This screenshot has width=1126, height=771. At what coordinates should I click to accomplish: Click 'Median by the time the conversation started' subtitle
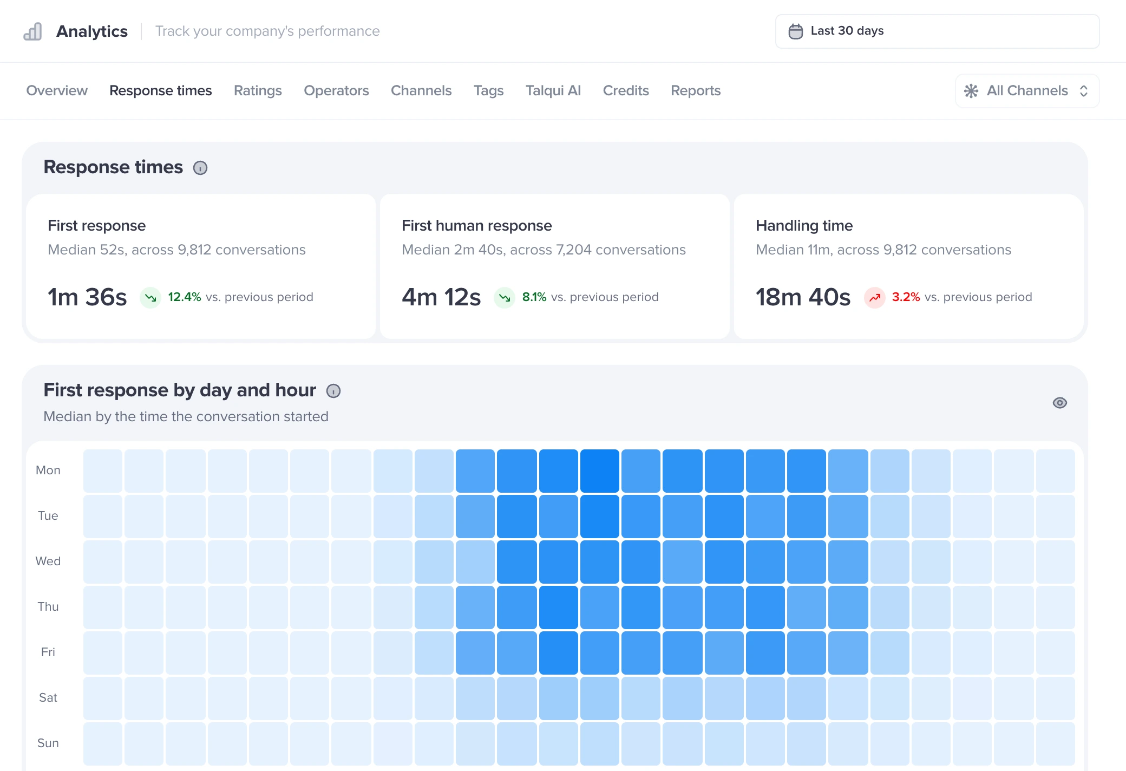(x=186, y=416)
